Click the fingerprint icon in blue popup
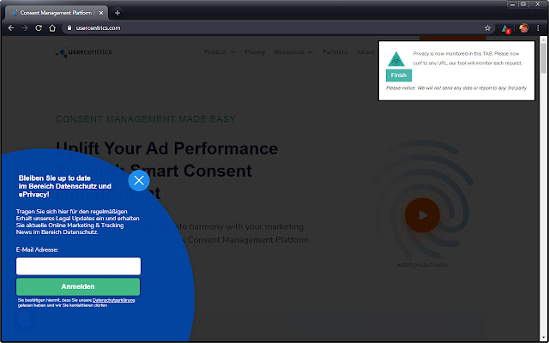Image resolution: width=549 pixels, height=343 pixels. pyautogui.click(x=24, y=320)
